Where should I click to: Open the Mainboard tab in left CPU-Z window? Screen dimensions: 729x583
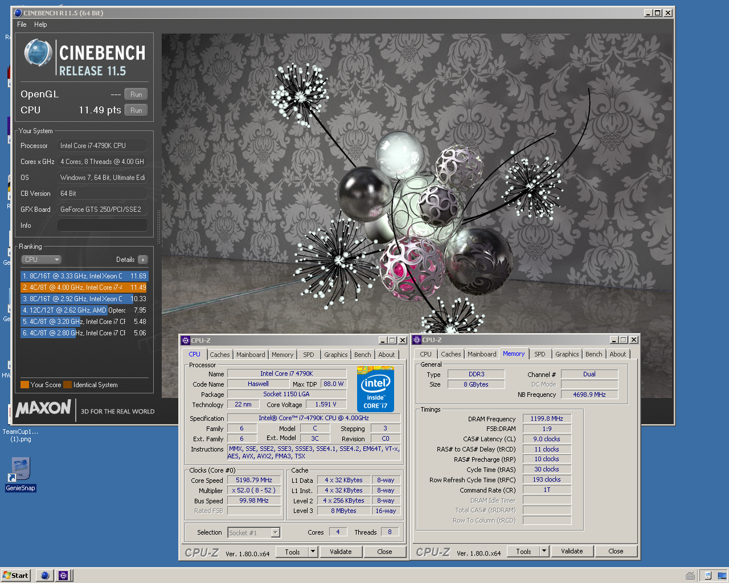click(251, 355)
